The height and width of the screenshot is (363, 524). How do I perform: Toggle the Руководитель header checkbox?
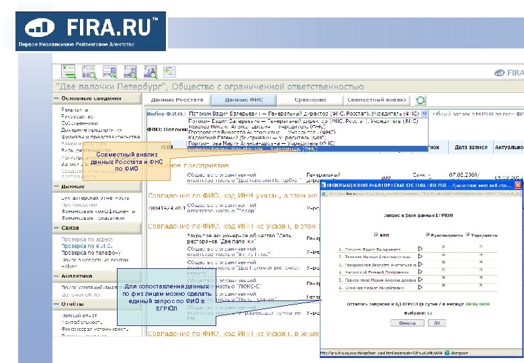428,235
